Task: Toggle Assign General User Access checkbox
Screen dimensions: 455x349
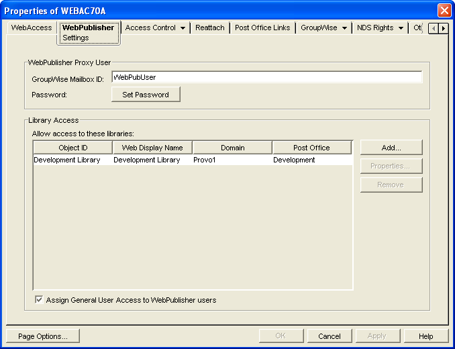Action: click(x=39, y=300)
